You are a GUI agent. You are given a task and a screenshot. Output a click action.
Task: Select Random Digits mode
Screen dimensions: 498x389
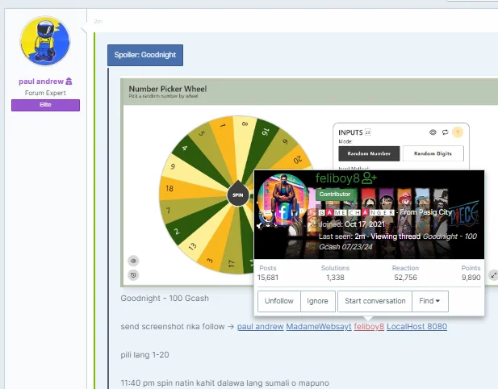coord(433,153)
